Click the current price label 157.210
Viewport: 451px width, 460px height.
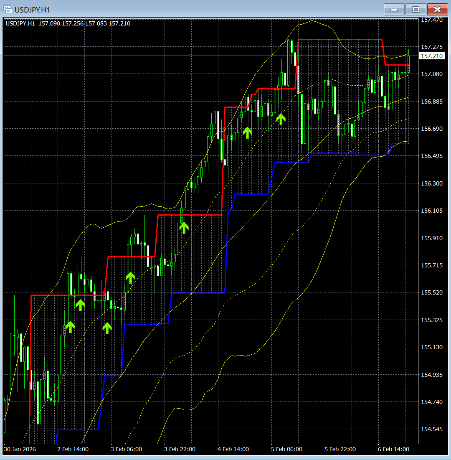(x=432, y=56)
